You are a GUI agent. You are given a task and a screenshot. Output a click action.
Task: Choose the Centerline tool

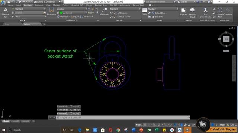pos(228,11)
